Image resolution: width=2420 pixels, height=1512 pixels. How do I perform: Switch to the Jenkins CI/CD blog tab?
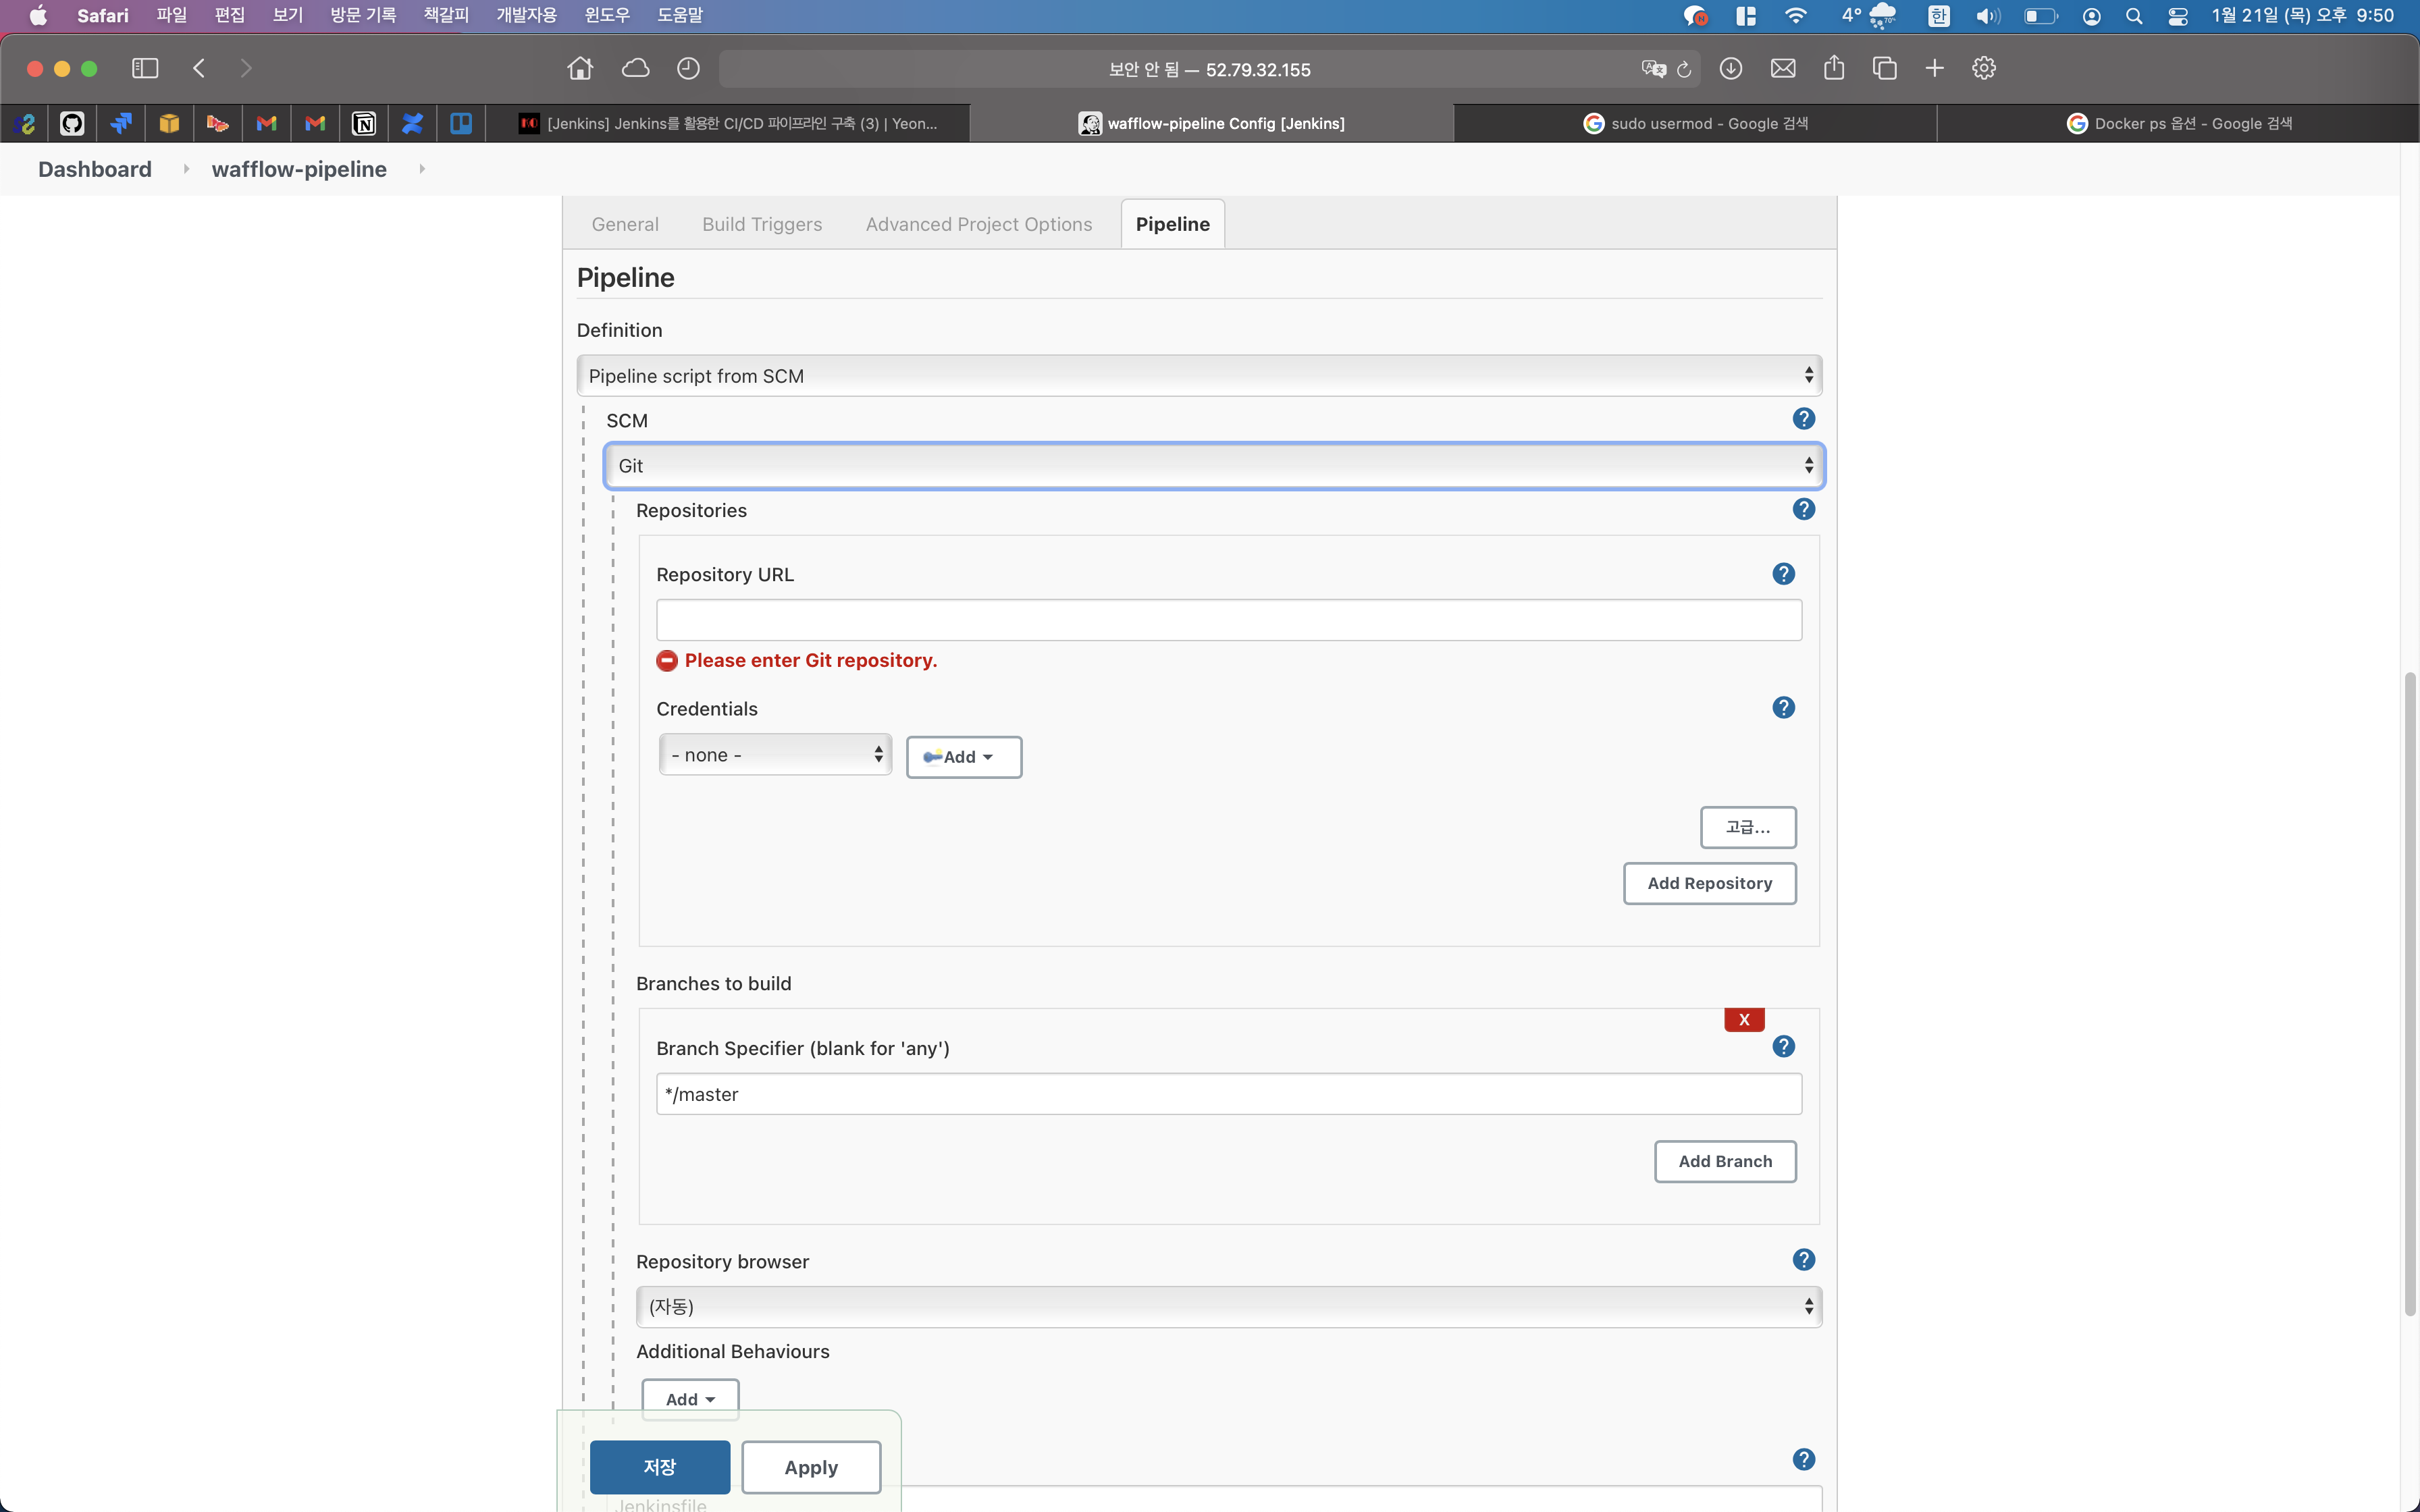[728, 123]
